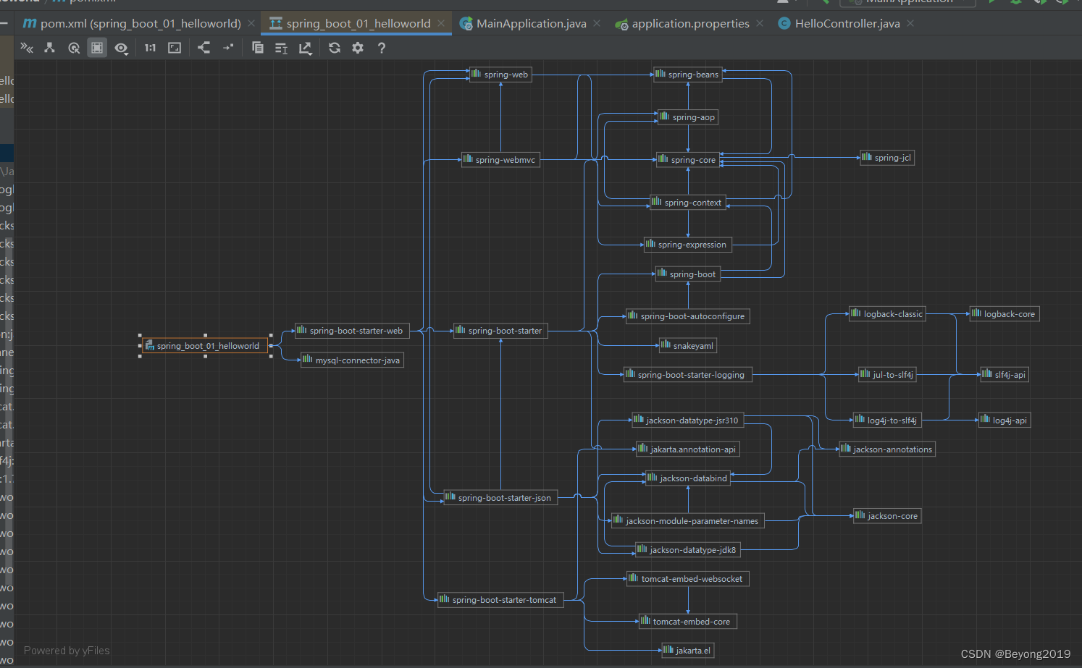Click the logback-classic node

887,314
